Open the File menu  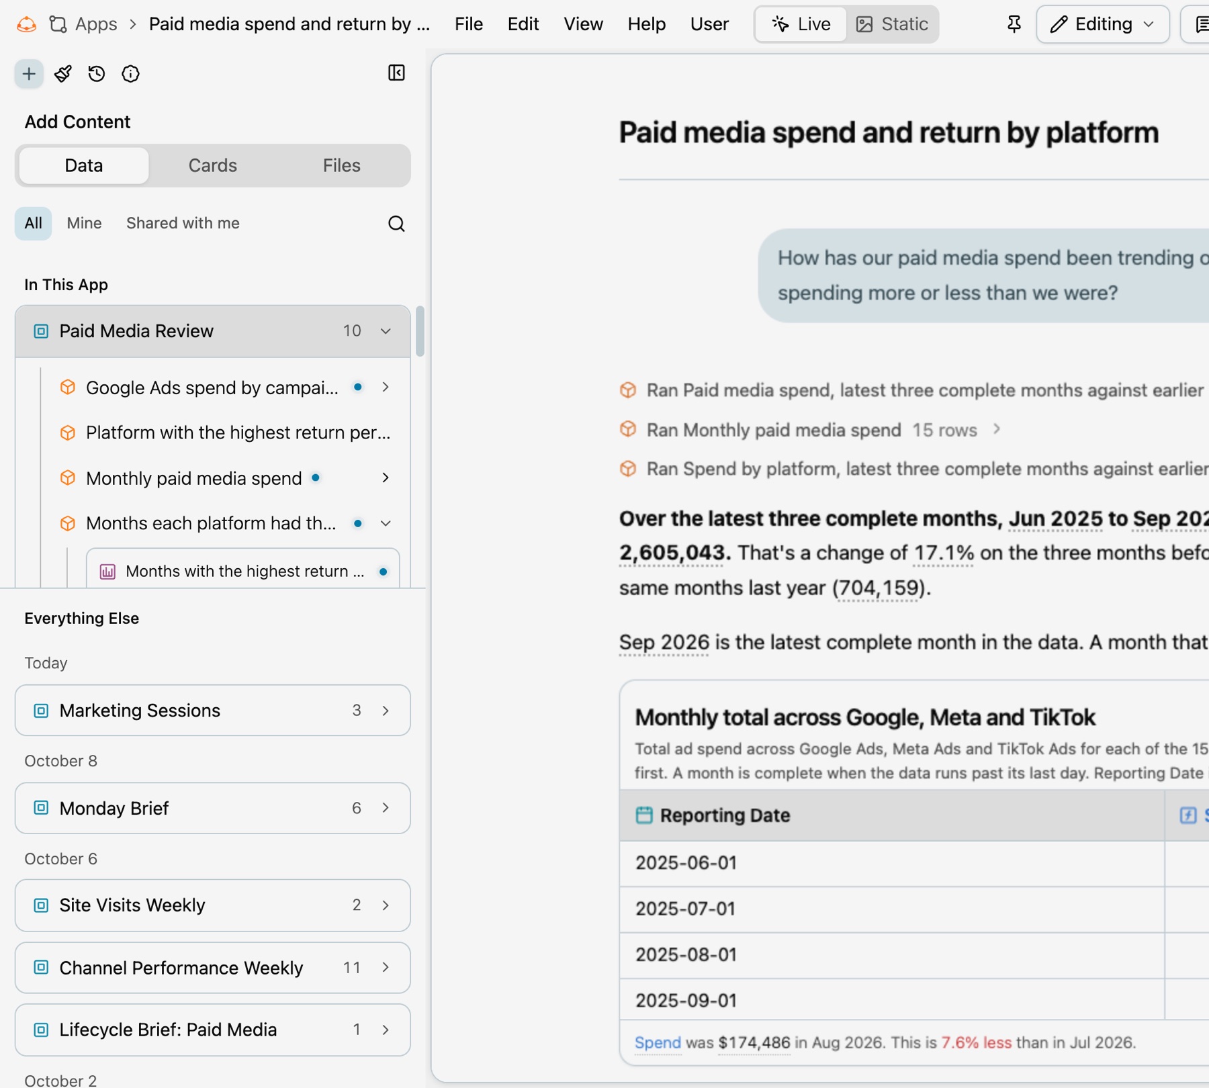point(469,24)
